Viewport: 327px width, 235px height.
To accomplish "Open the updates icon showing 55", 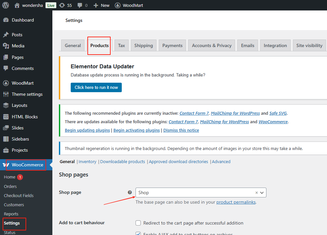I will [x=62, y=5].
